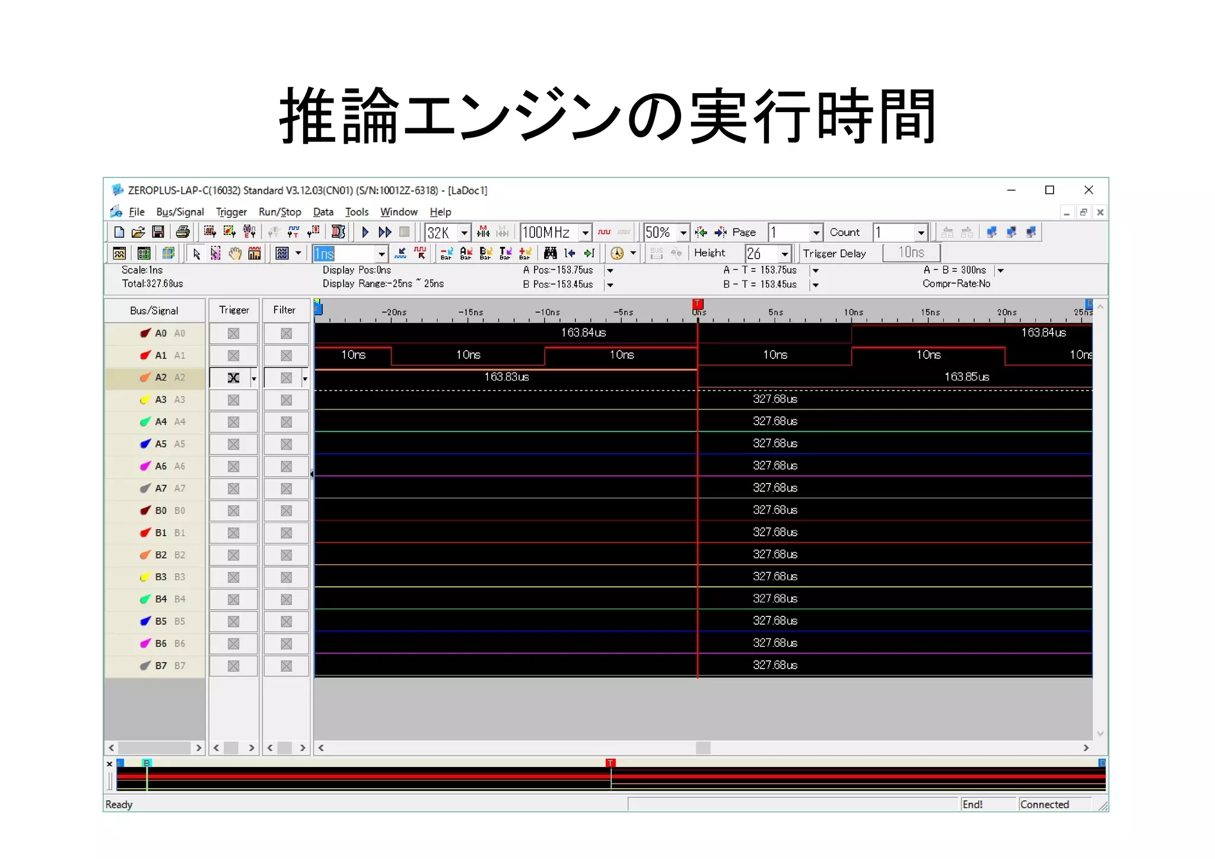
Task: Toggle the trigger box for B3
Action: [233, 577]
